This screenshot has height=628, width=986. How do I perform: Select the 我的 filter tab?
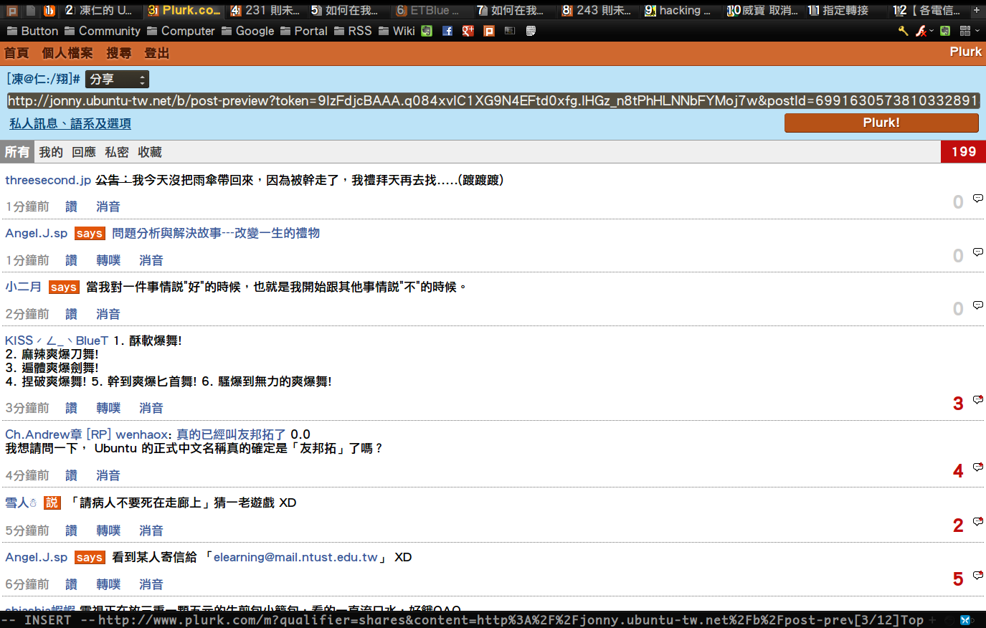pos(51,152)
